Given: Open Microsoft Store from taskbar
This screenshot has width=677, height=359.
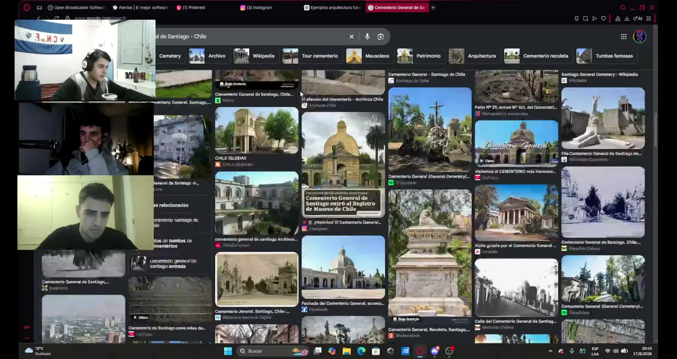Looking at the screenshot, I should [x=376, y=351].
